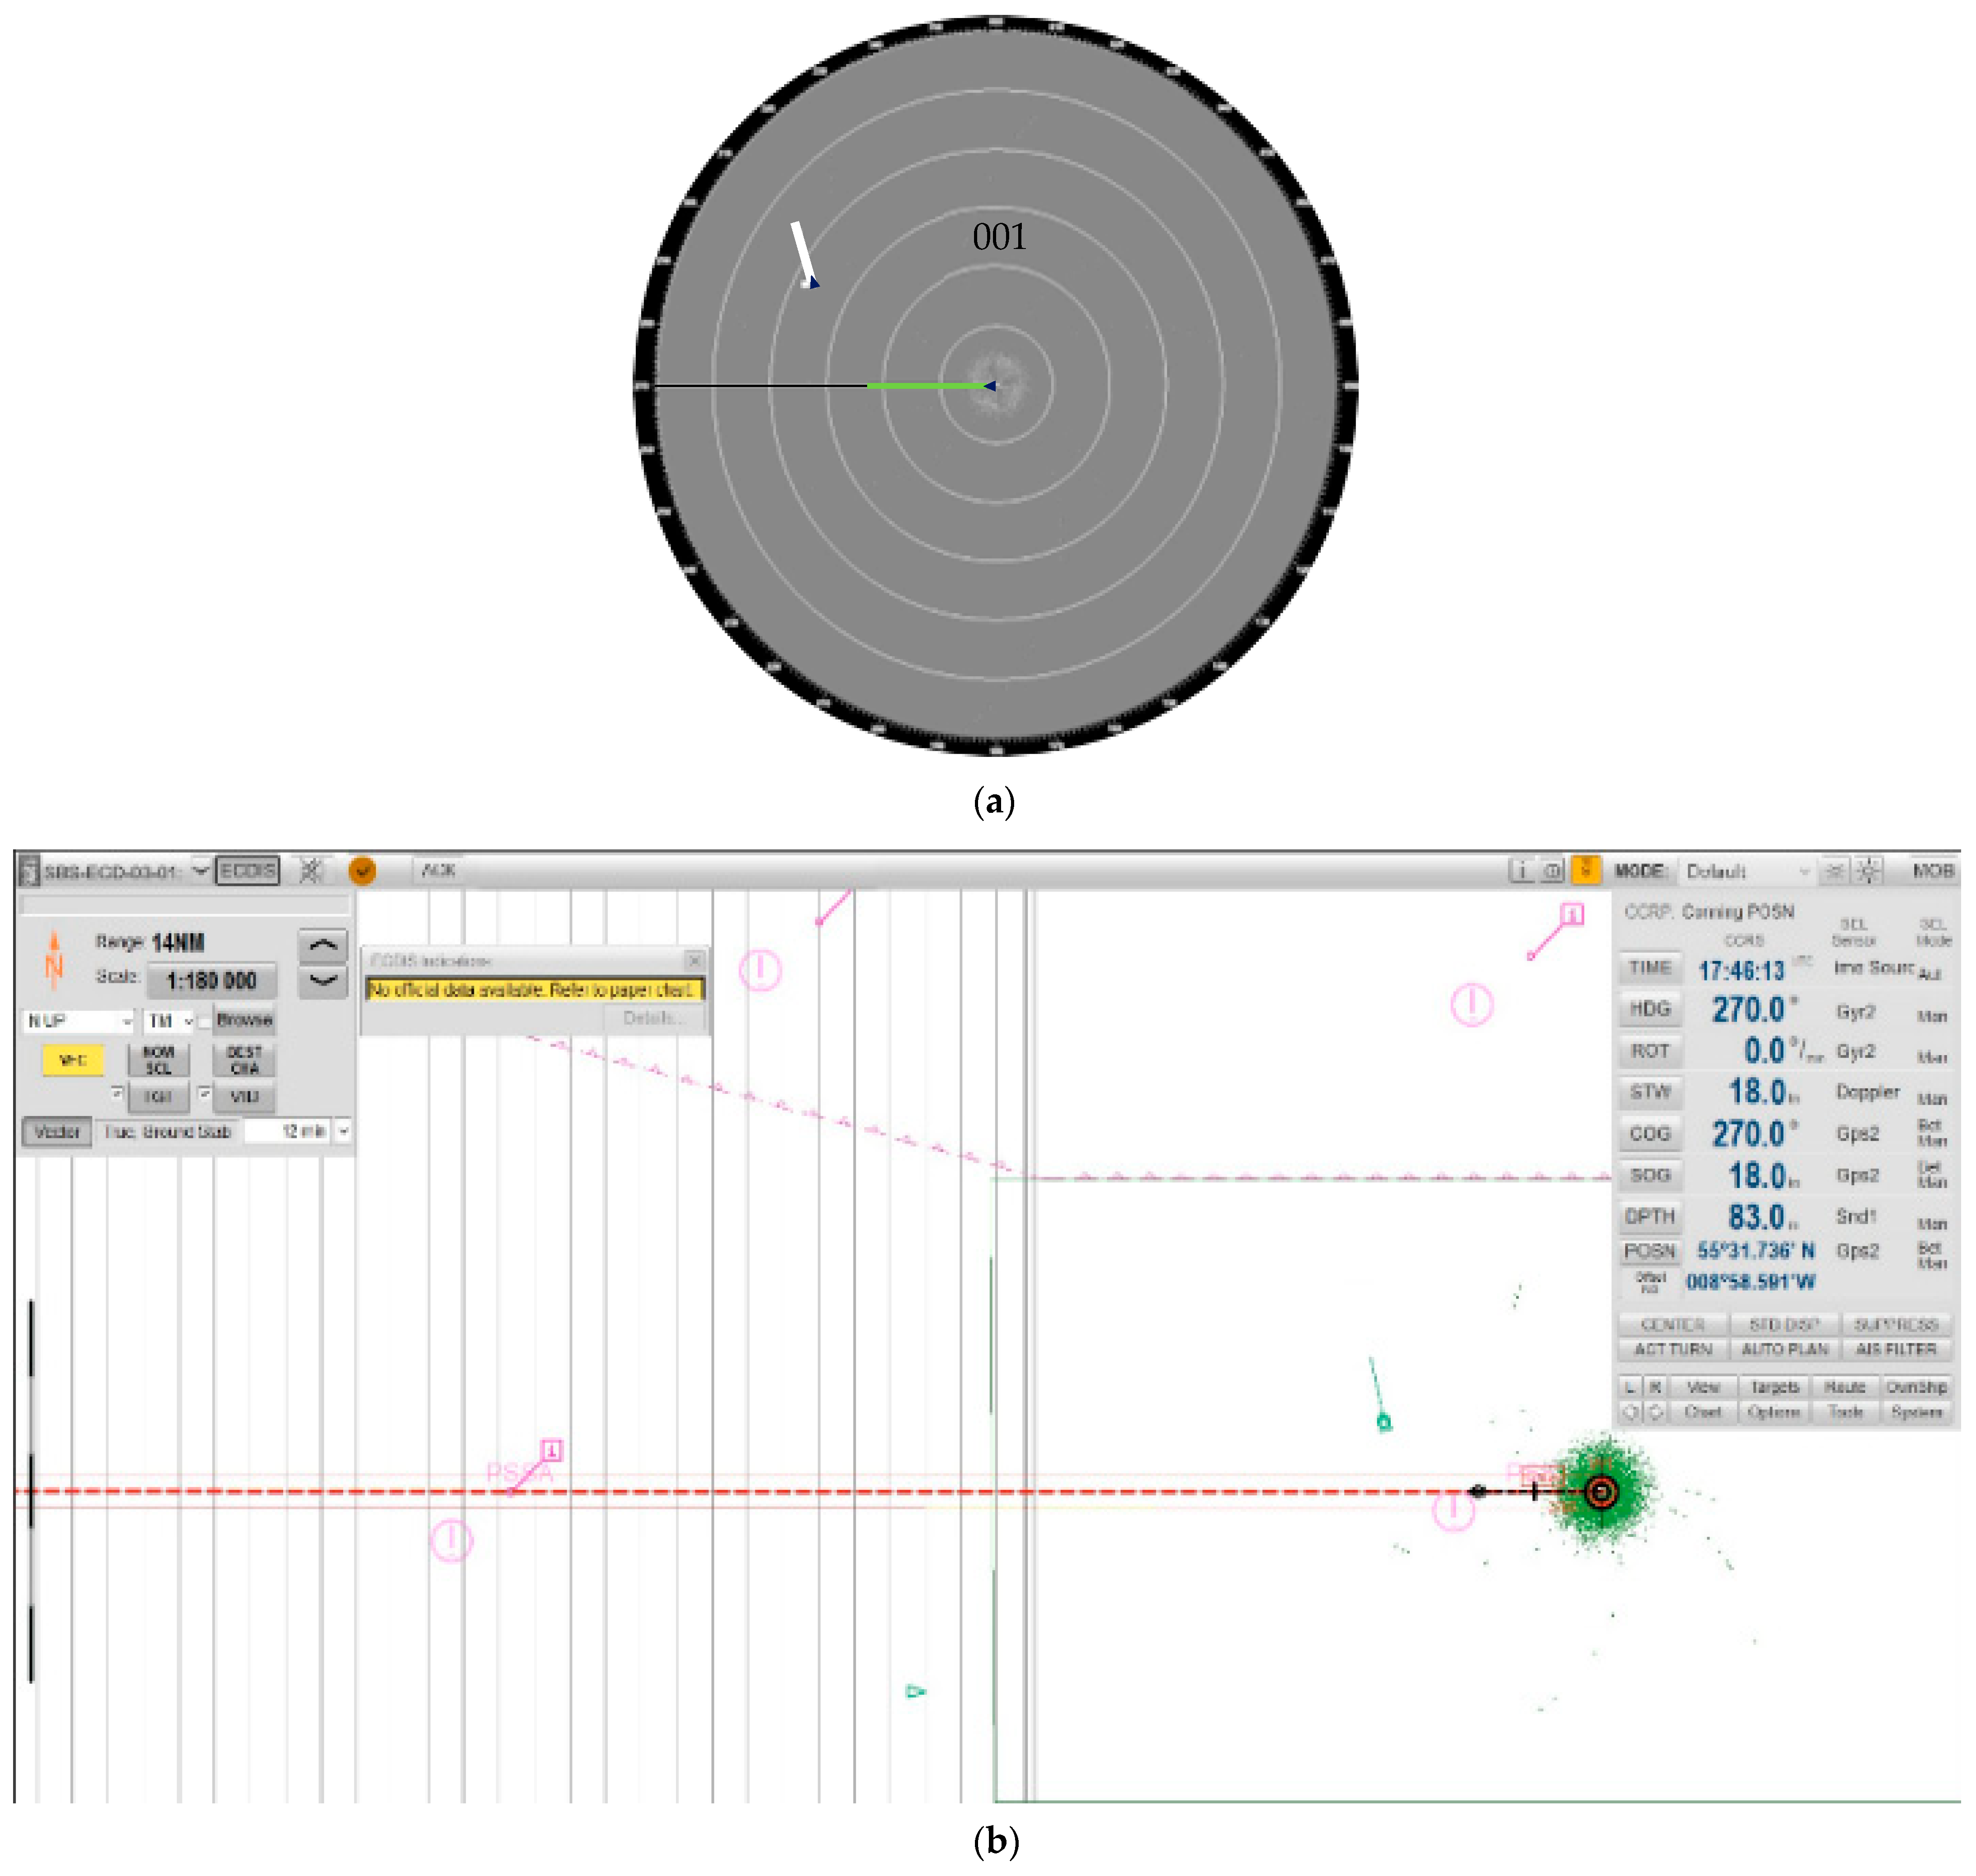Toggle the checkbox left of VID button
The width and height of the screenshot is (1976, 1876).
point(205,1094)
